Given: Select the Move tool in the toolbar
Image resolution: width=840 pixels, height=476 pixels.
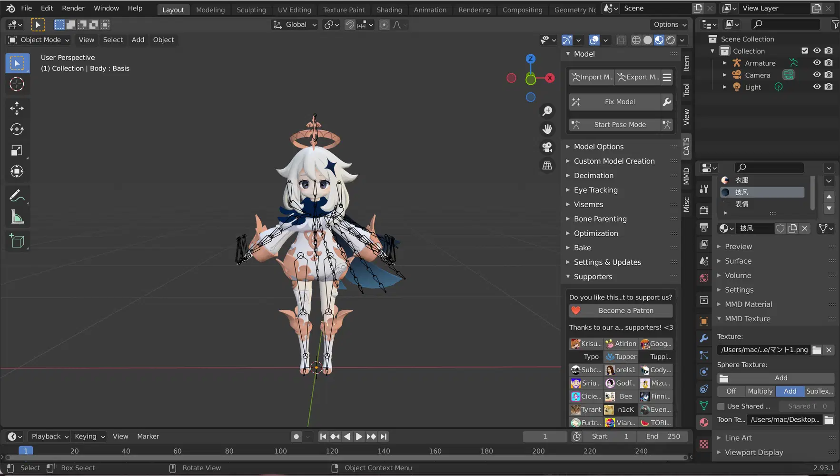Looking at the screenshot, I should [x=17, y=108].
